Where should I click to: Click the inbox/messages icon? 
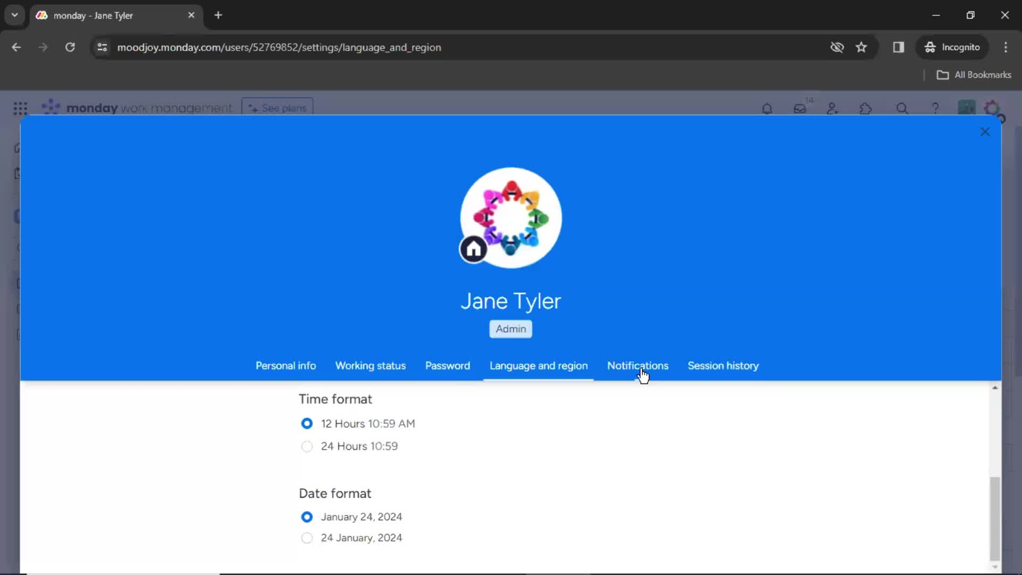pos(800,109)
